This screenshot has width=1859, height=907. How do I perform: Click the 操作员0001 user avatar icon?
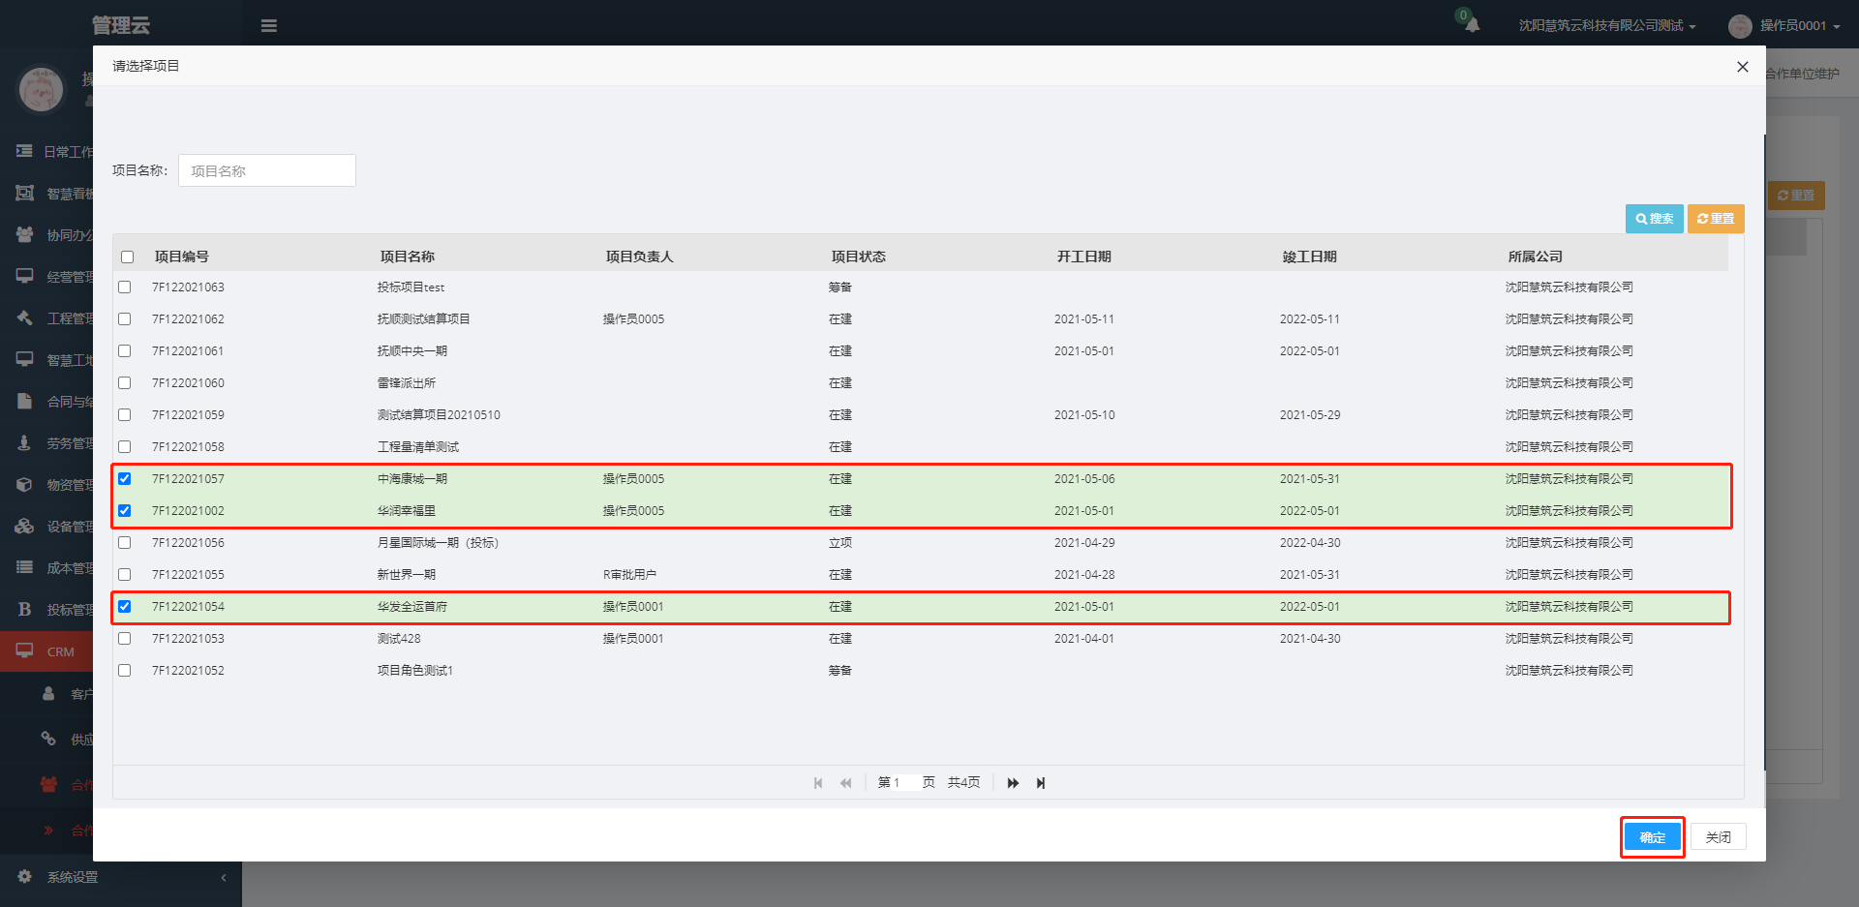pos(1740,26)
